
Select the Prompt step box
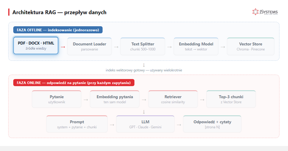tap(77, 124)
